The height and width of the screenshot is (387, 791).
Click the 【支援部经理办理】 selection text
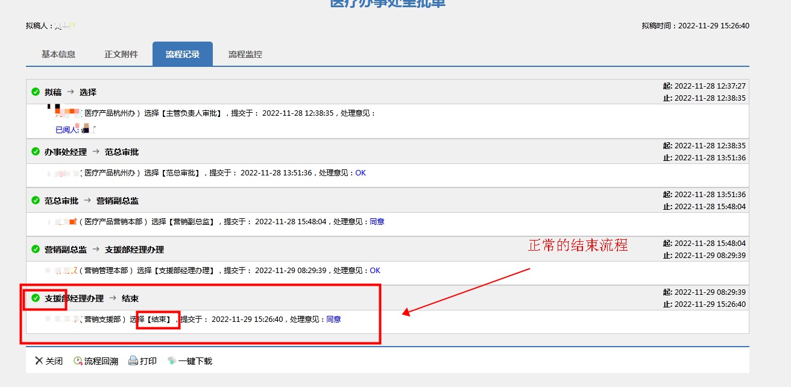coord(184,271)
